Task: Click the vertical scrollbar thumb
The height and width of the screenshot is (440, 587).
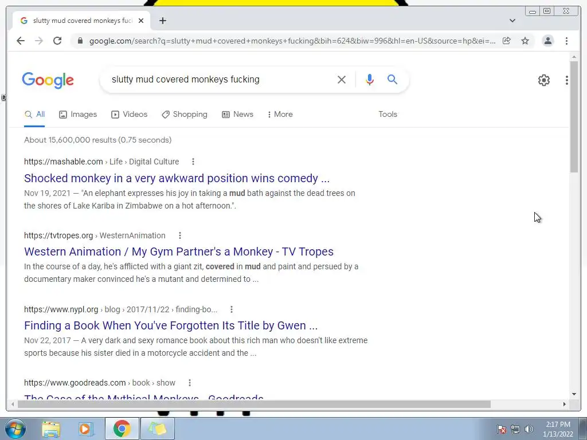Action: pos(574,116)
